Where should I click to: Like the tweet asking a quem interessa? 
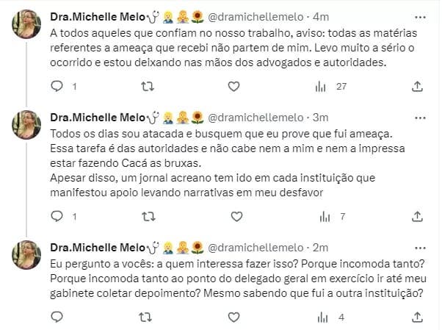(x=233, y=317)
